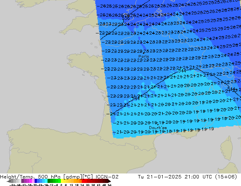Click the legend's right dark maroon arrow end

pyautogui.click(x=109, y=181)
